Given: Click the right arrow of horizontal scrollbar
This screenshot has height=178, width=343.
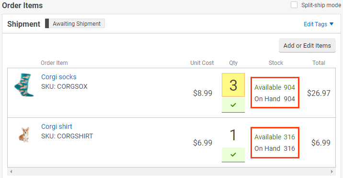Looking at the screenshot, I should click(x=332, y=171).
